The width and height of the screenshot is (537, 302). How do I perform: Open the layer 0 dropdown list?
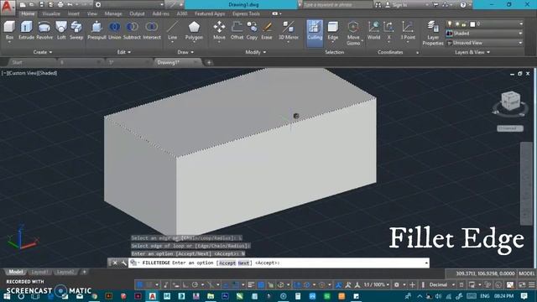[484, 24]
